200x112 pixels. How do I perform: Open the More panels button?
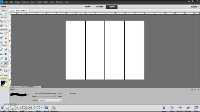click(x=196, y=108)
